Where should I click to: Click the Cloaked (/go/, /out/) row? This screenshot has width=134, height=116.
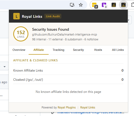point(68,80)
